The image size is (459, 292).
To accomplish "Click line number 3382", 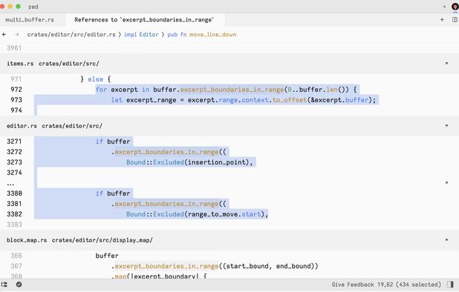I will [x=14, y=214].
